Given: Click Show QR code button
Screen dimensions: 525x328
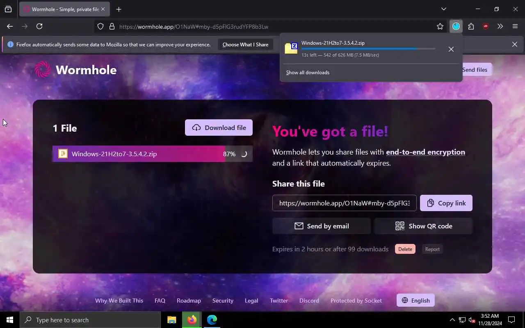Looking at the screenshot, I should [x=423, y=226].
